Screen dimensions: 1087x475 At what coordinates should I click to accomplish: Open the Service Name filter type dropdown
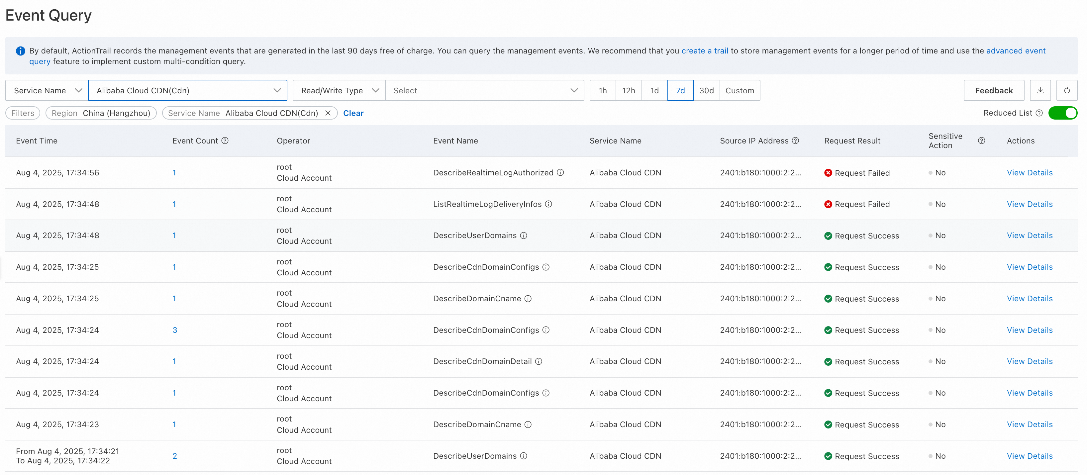coord(47,90)
